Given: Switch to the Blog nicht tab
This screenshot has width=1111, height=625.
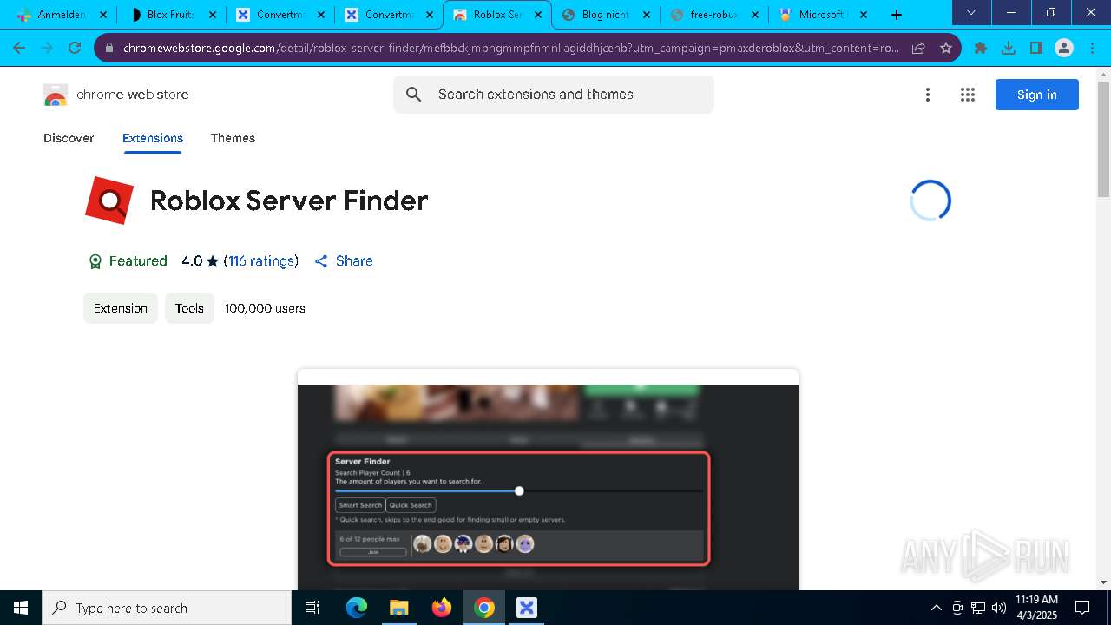Looking at the screenshot, I should [x=606, y=15].
